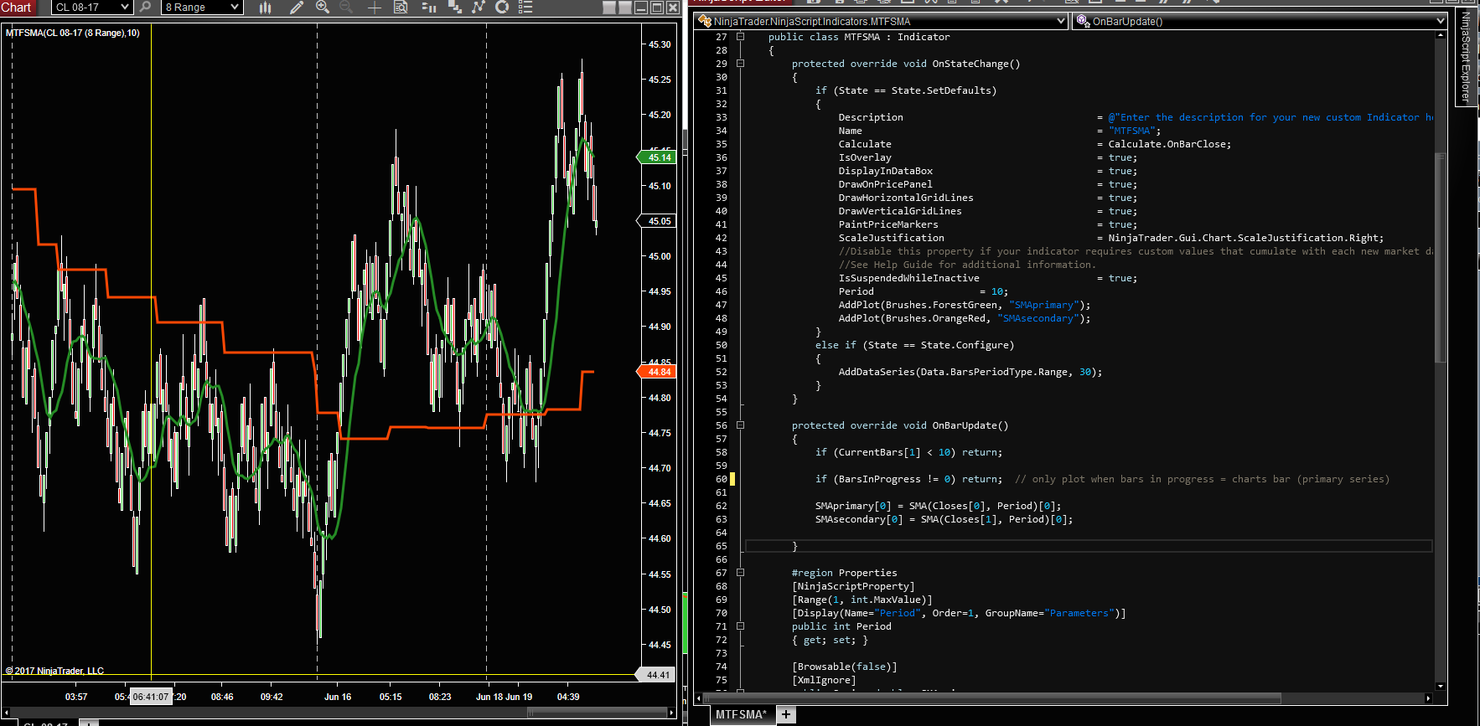Select the crosshair cursor icon
This screenshot has height=726, width=1480.
coord(374,8)
